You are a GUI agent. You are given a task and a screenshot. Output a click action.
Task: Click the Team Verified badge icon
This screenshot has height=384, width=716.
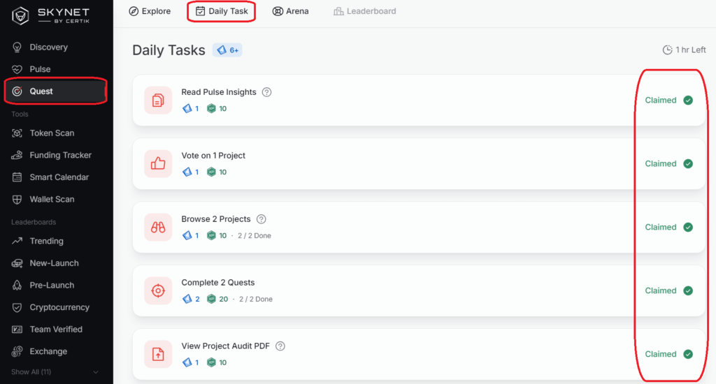(x=17, y=330)
